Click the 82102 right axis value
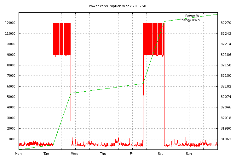 pos(226,86)
